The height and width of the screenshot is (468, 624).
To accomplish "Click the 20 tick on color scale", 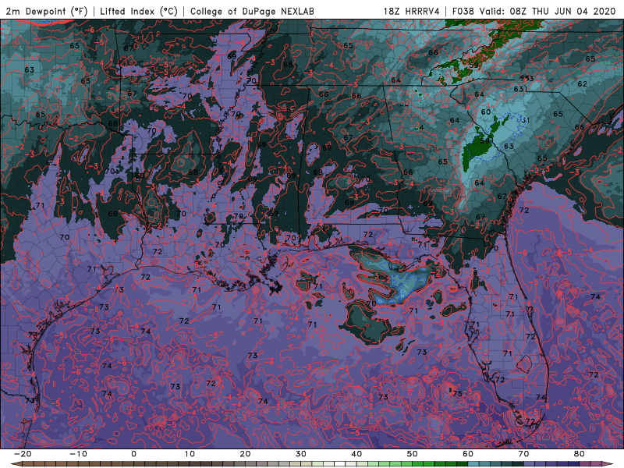I will (245, 454).
